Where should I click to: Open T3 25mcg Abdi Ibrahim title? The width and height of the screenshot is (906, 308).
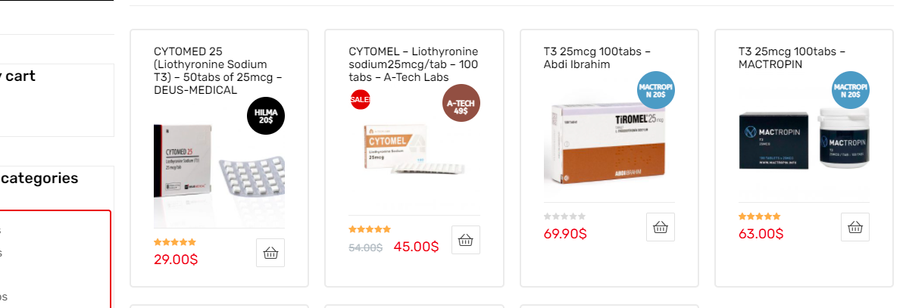click(597, 58)
